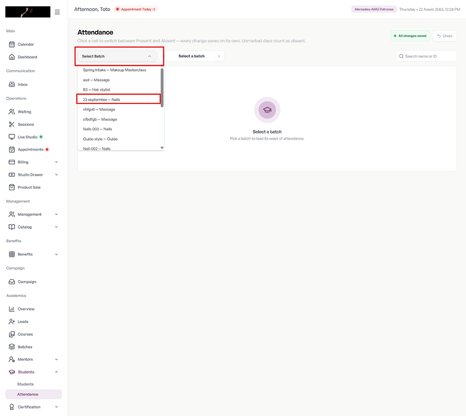The height and width of the screenshot is (416, 466).
Task: Focus the Search name or ID field
Action: pyautogui.click(x=426, y=56)
